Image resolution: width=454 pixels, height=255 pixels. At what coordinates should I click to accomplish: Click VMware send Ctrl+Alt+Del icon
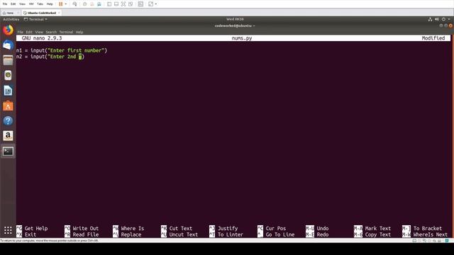click(x=74, y=4)
